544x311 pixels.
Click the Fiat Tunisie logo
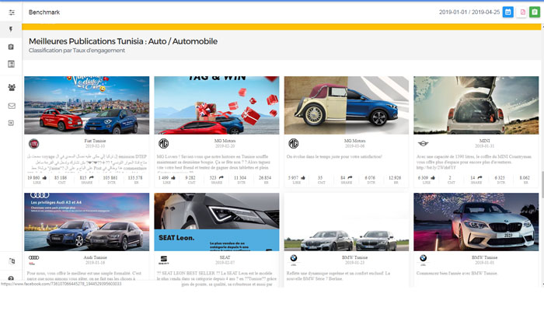(x=34, y=144)
